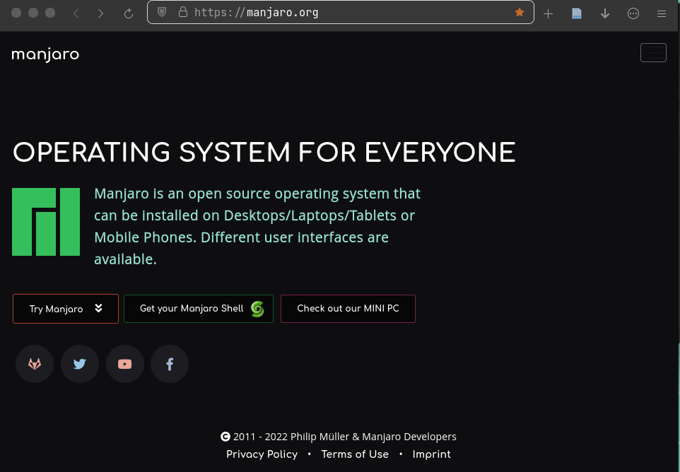
Task: Open the downloads arrow icon
Action: coord(605,14)
